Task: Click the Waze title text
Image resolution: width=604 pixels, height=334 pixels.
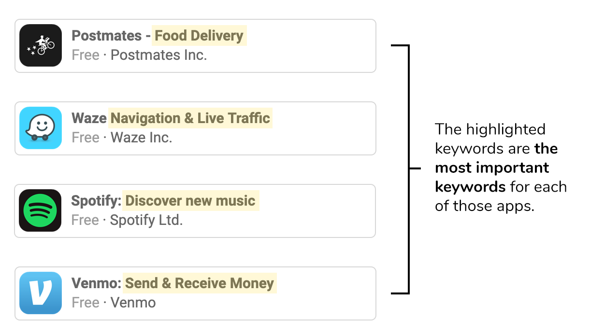Action: pyautogui.click(x=89, y=118)
